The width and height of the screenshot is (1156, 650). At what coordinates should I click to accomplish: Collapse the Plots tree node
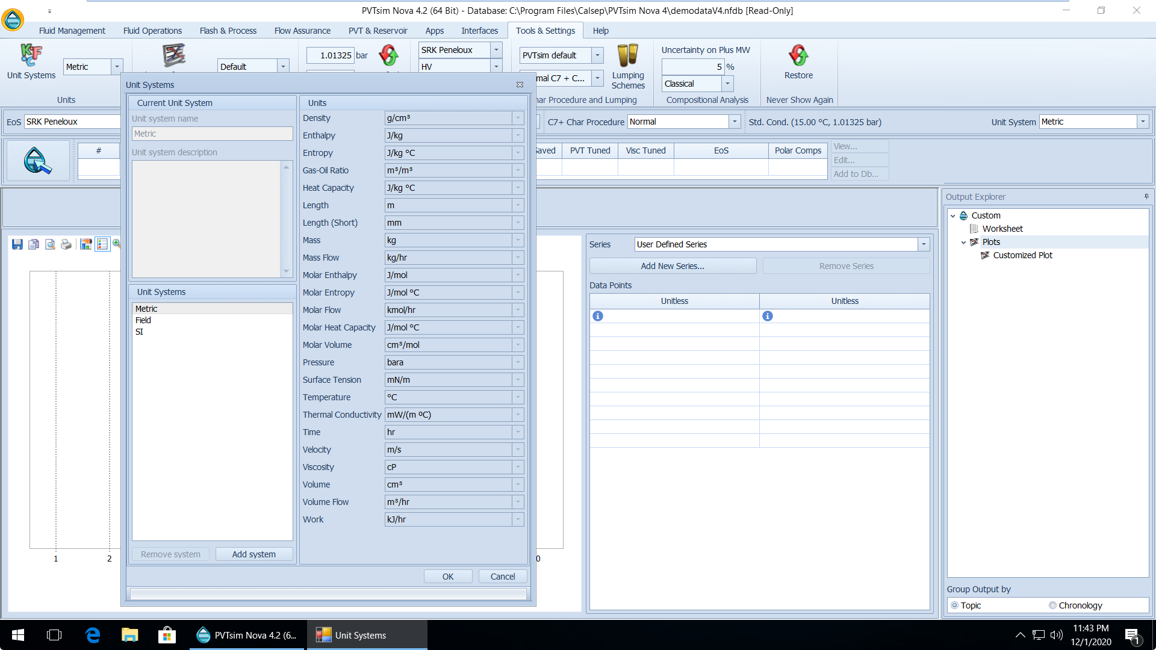tap(963, 242)
